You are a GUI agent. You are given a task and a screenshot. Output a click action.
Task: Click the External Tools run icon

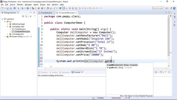(33, 8)
